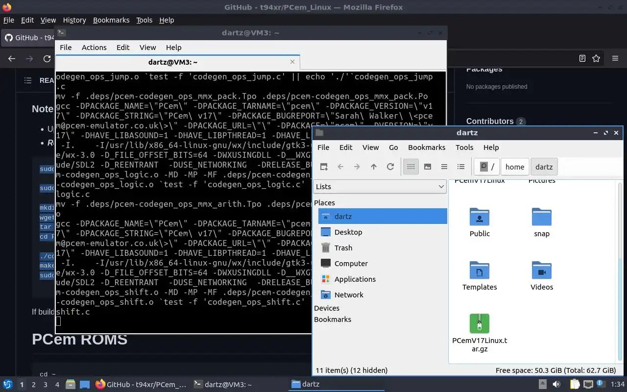Click Firefox back arrow button
627x392 pixels.
(x=12, y=58)
